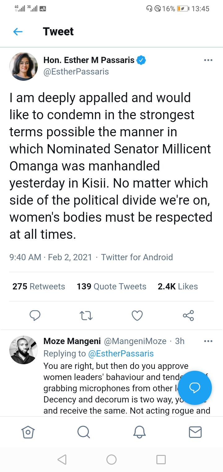Tap the Twitter for Android source link

[x=137, y=257]
